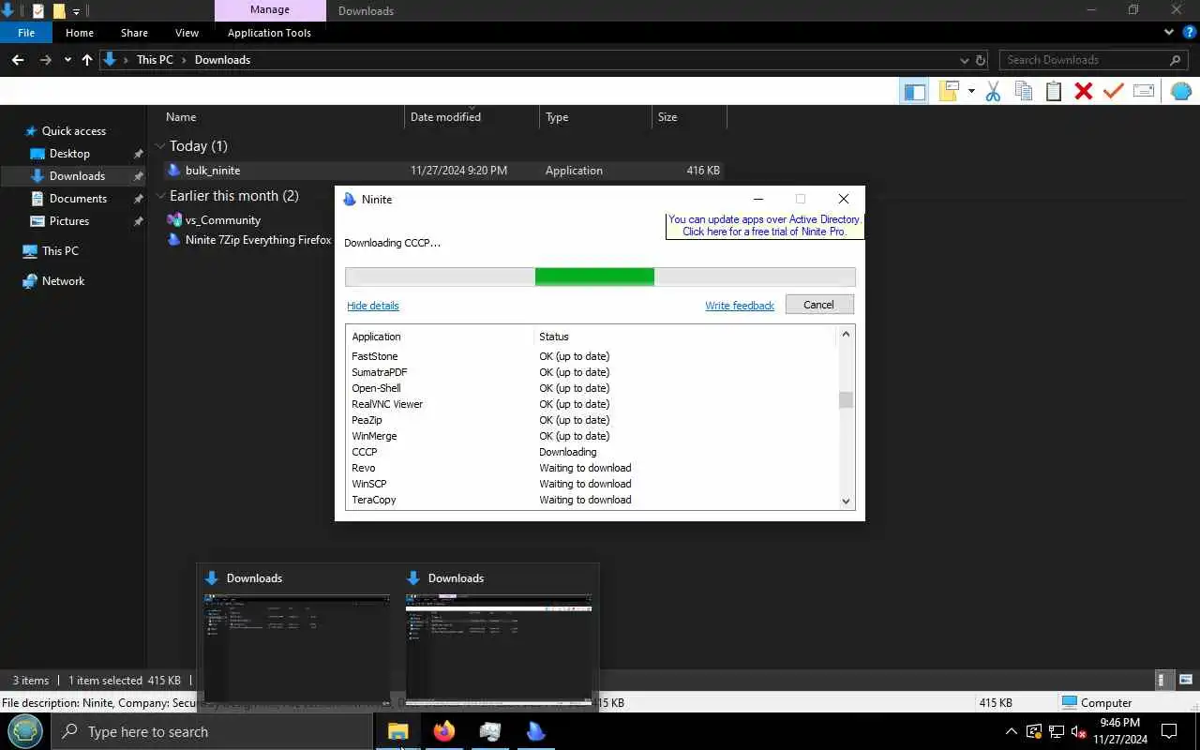Click the green Ninite progress bar
This screenshot has height=750, width=1200.
coord(594,277)
